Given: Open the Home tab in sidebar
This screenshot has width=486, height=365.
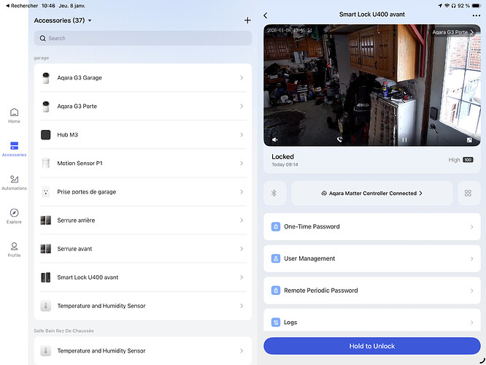Looking at the screenshot, I should tap(14, 115).
